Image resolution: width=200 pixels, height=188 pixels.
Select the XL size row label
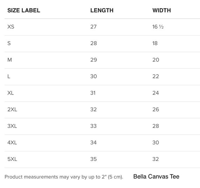[11, 93]
